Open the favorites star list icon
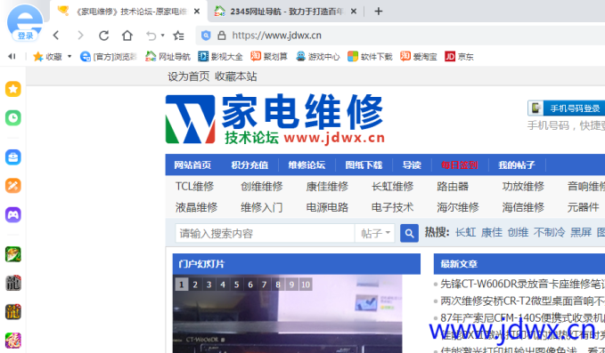The height and width of the screenshot is (353, 605). pyautogui.click(x=178, y=36)
